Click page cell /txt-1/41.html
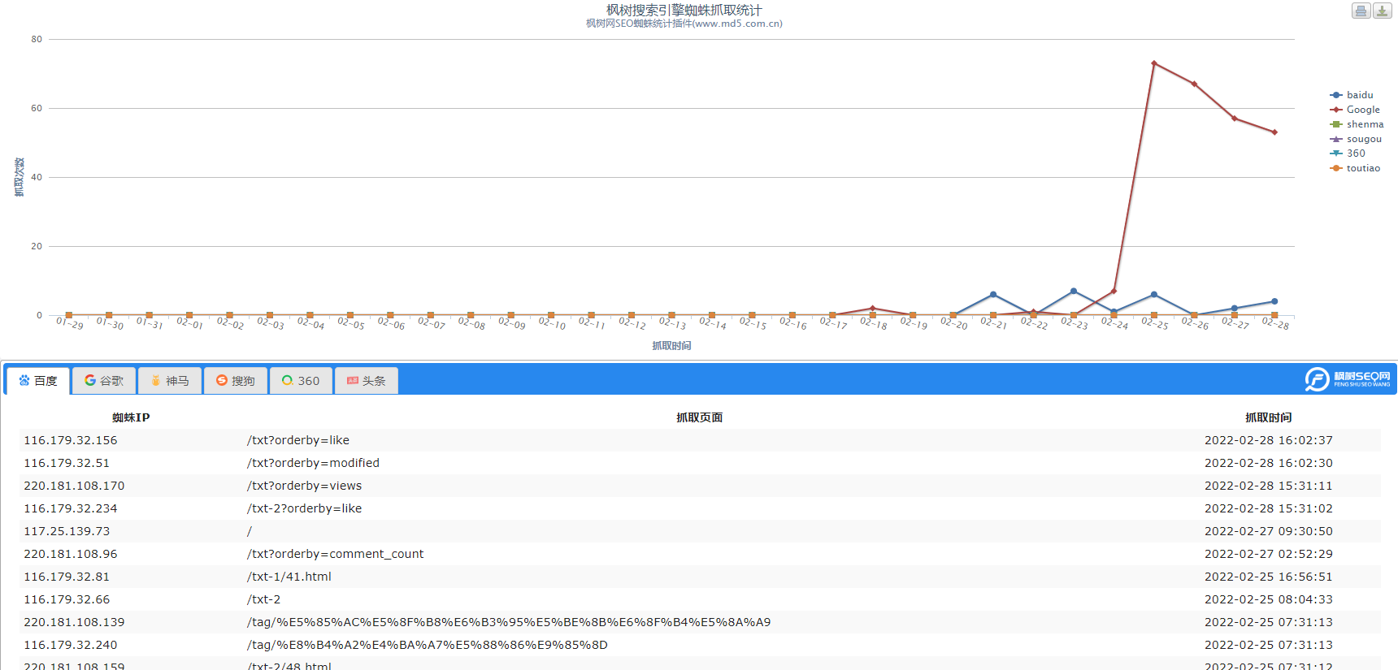Screen dimensions: 1398x670 point(289,577)
